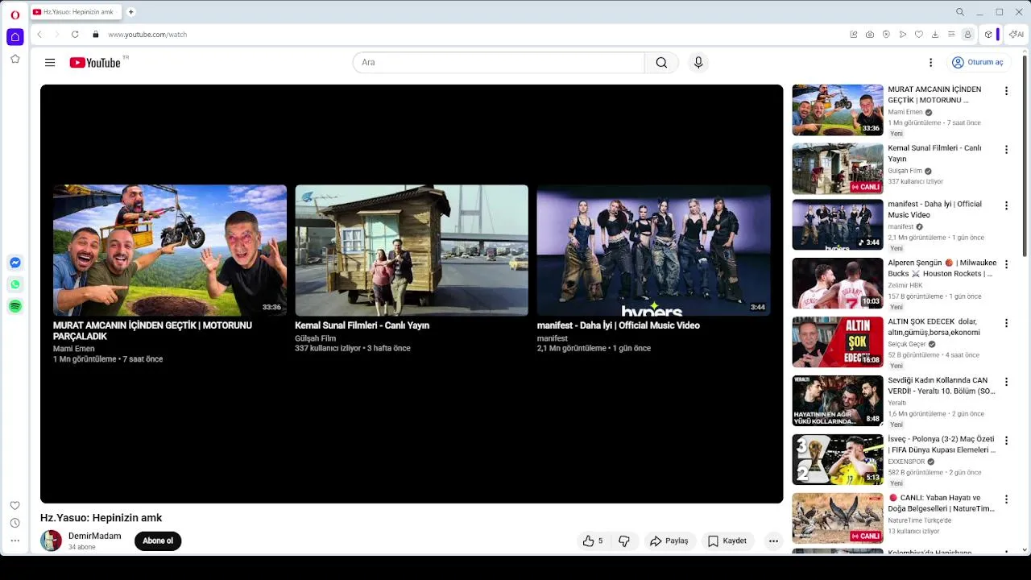Click the Kaydet save button

[727, 541]
